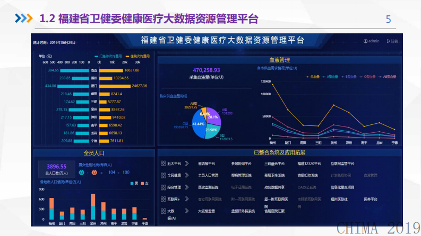Click the 临床供血血型构成 chart title
The width and height of the screenshot is (421, 236).
pyautogui.click(x=174, y=96)
